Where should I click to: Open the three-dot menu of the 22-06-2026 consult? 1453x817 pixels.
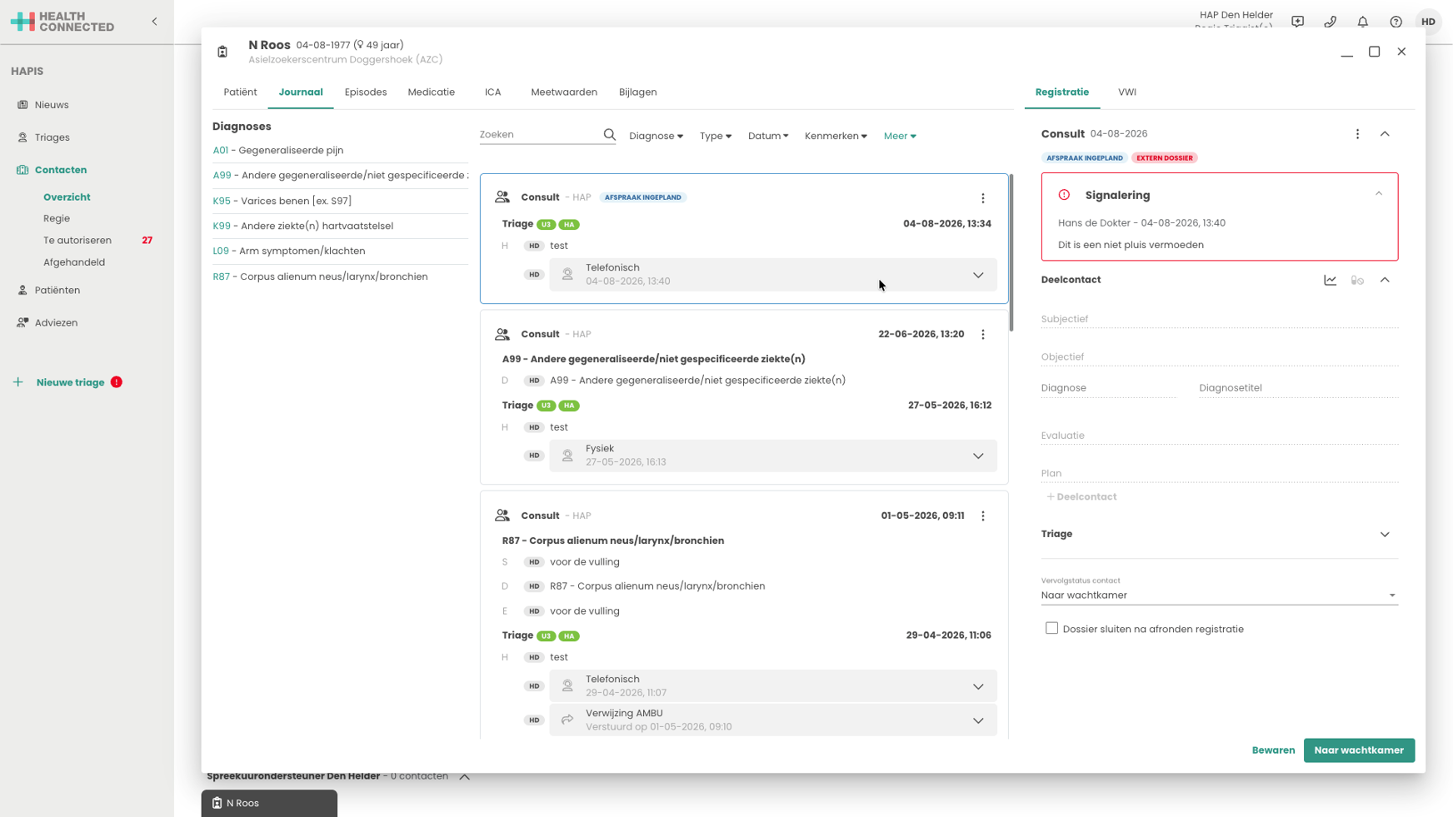983,335
